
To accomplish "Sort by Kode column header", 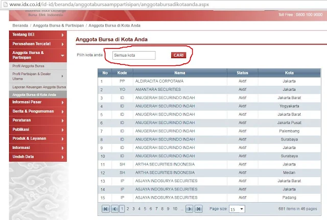I will click(122, 73).
